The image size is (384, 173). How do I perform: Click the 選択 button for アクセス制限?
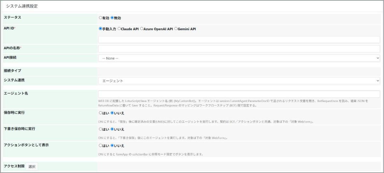click(x=32, y=167)
